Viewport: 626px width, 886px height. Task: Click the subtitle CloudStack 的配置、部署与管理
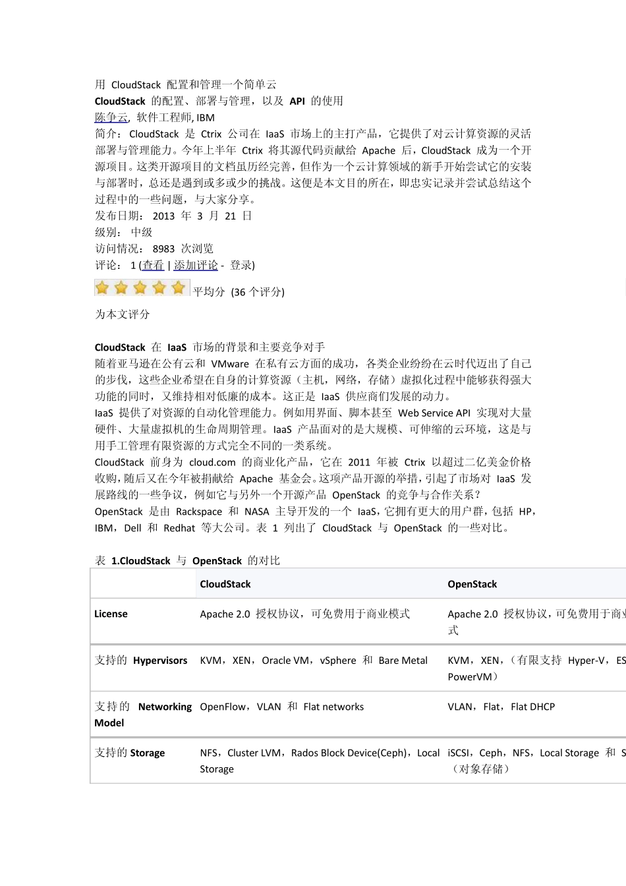(219, 101)
